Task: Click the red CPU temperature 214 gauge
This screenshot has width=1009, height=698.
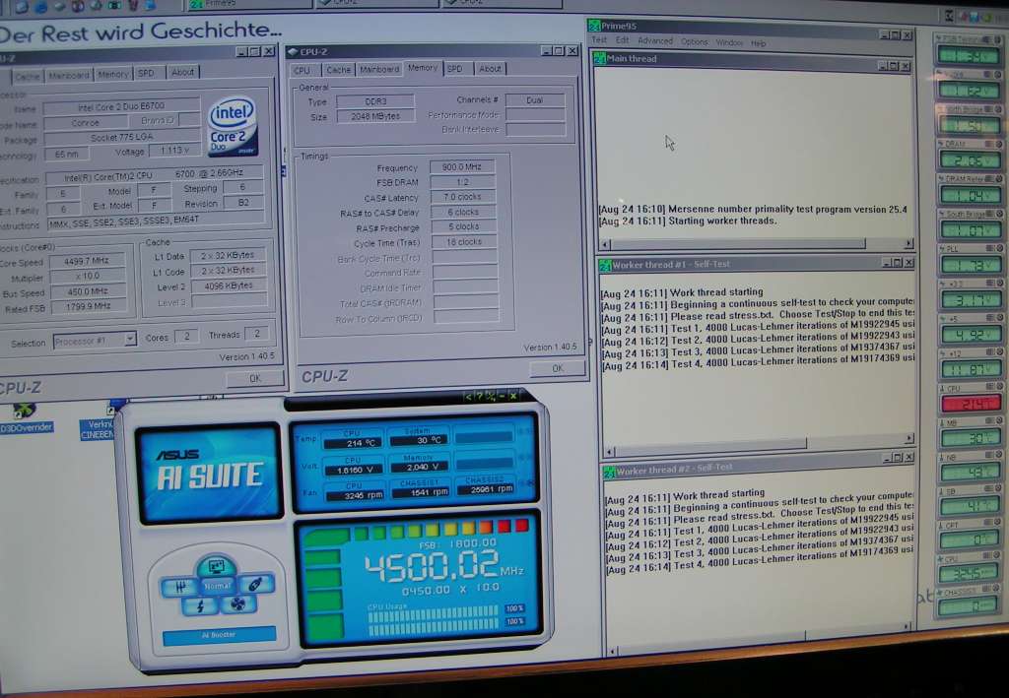Action: (x=971, y=403)
